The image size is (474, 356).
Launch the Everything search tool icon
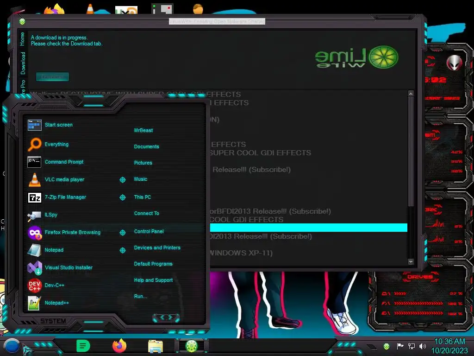click(x=34, y=144)
